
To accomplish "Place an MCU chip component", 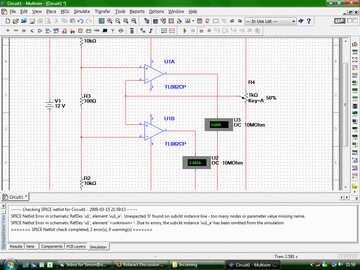I will tap(132, 31).
